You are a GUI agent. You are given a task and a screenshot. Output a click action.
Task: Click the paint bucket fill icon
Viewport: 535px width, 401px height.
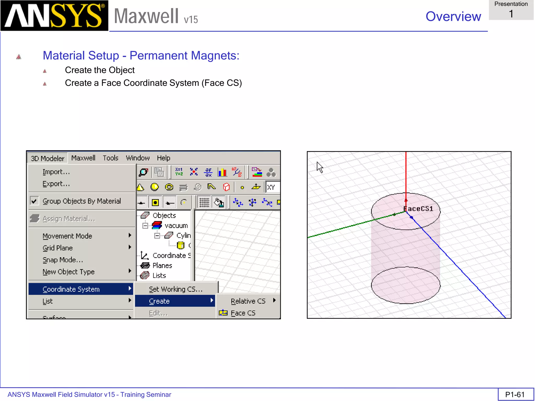tap(219, 203)
